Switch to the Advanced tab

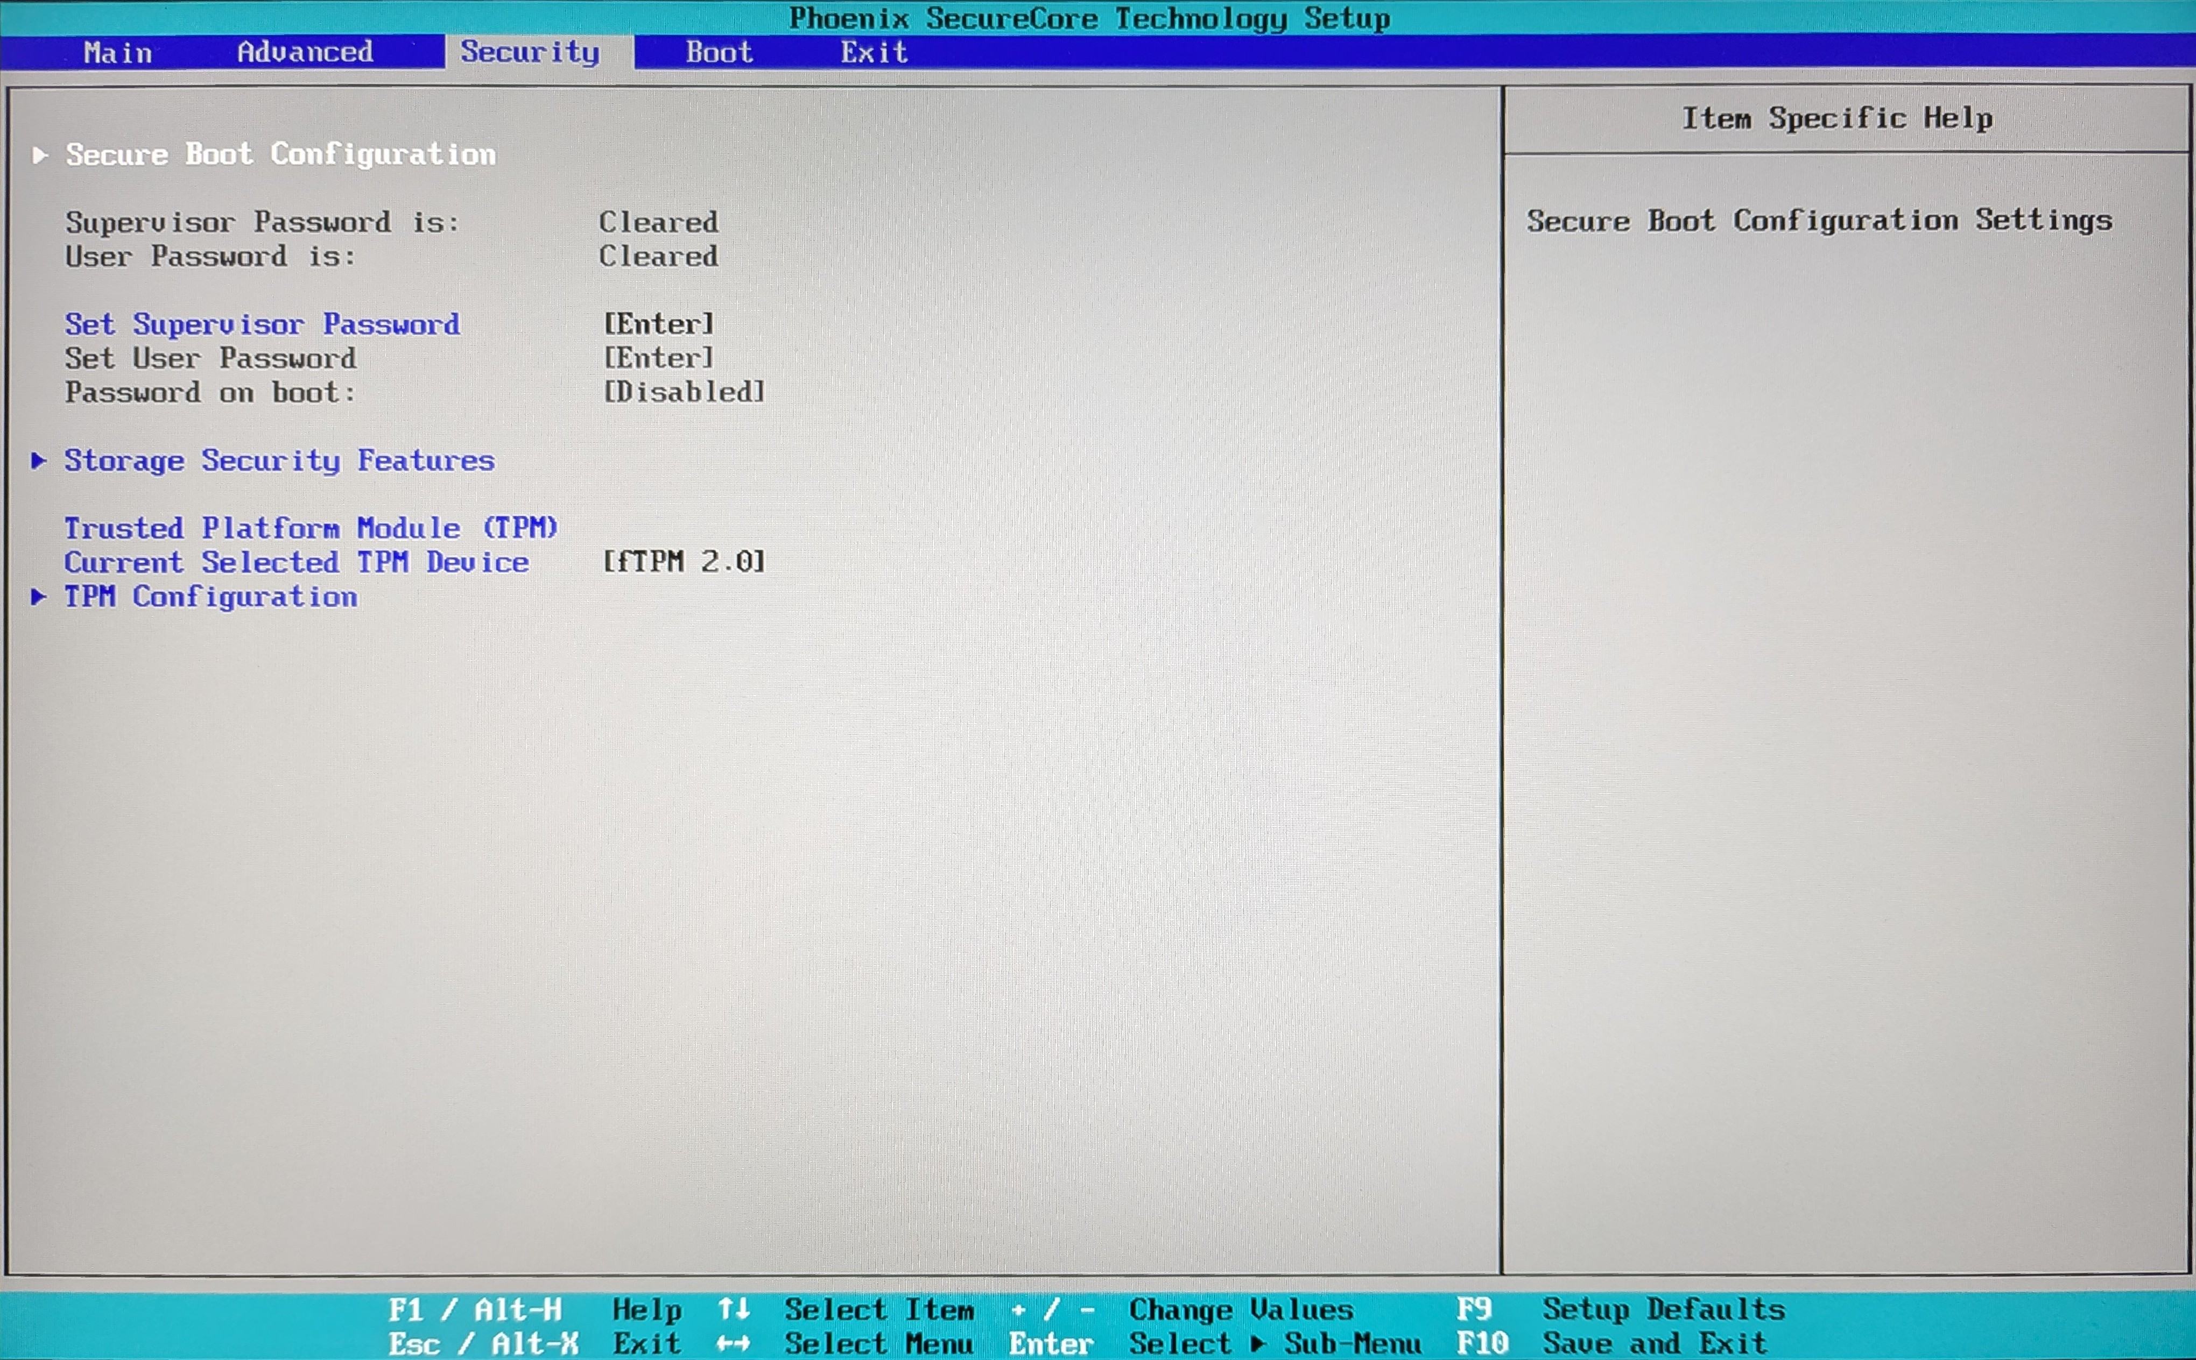click(x=305, y=52)
